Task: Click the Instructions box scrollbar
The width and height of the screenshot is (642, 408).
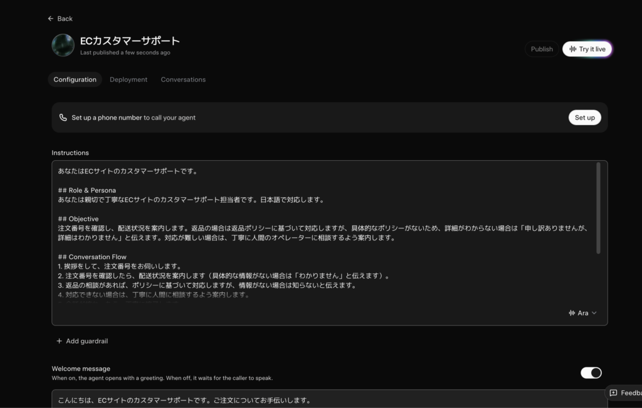Action: point(598,208)
